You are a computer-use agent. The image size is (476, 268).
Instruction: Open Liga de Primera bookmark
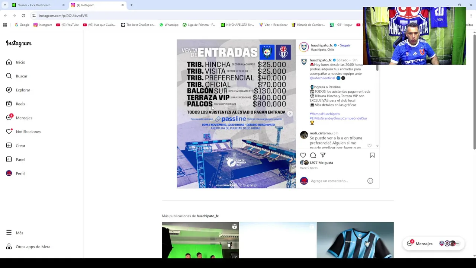[x=199, y=25]
